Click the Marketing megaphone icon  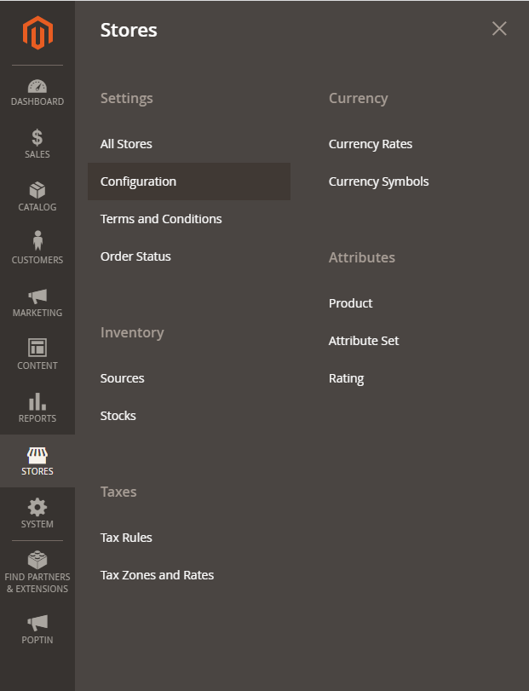[x=37, y=296]
